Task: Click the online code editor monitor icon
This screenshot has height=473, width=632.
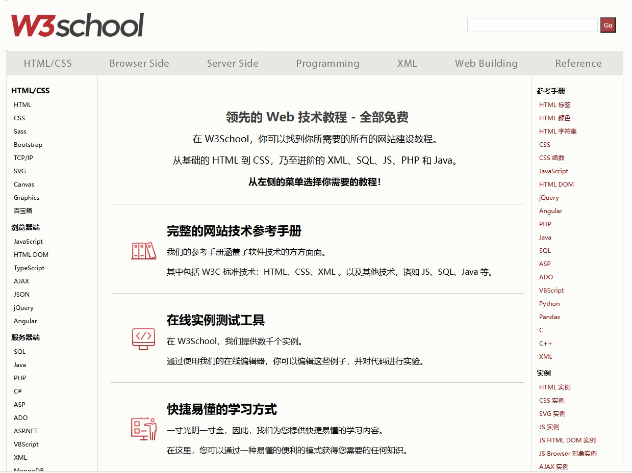Action: 143,338
